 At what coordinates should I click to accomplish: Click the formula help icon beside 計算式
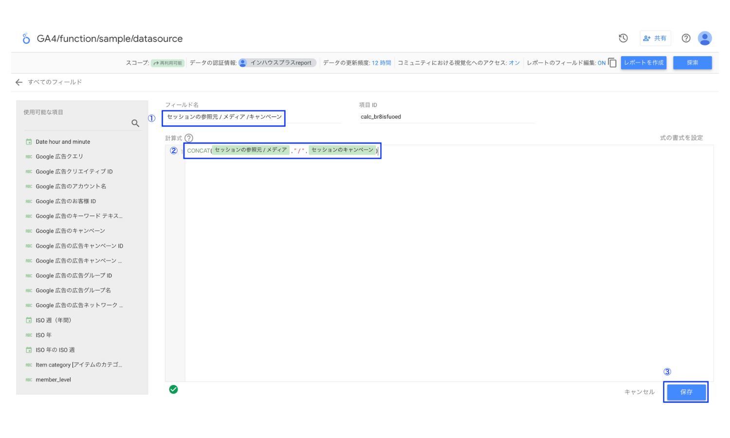[189, 138]
